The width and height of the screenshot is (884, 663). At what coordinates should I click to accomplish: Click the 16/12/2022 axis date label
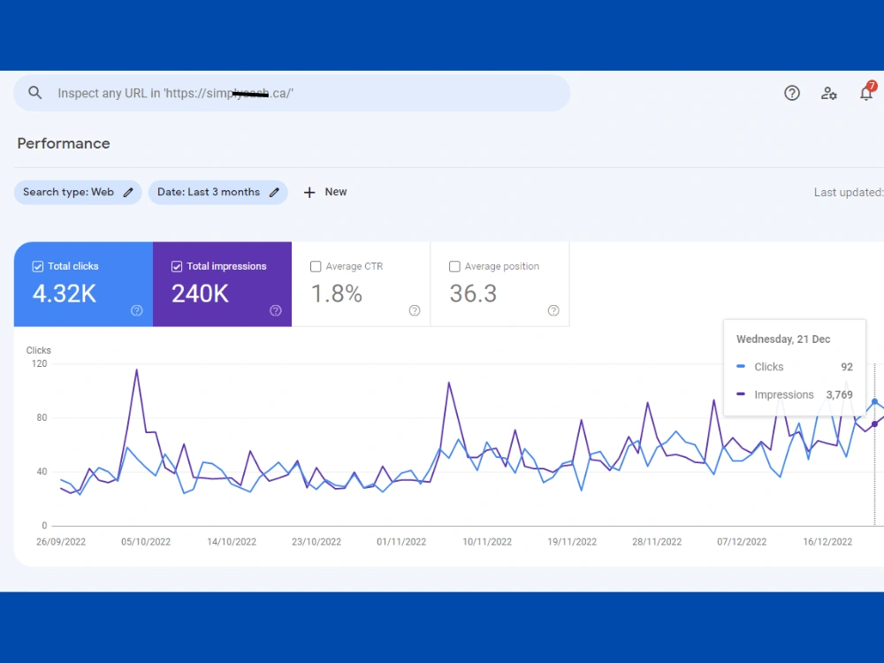[x=827, y=542]
